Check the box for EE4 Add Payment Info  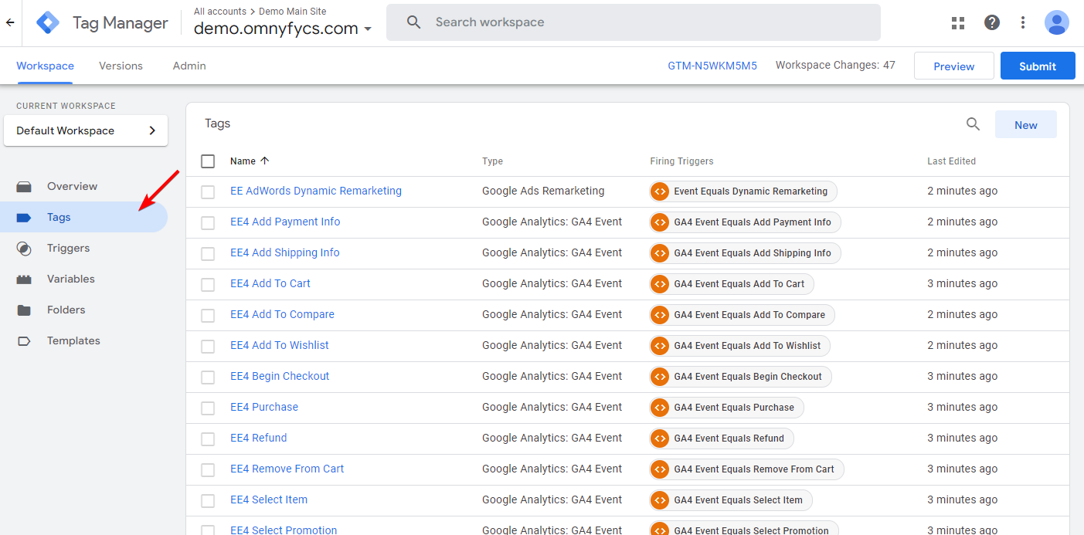[x=208, y=223]
